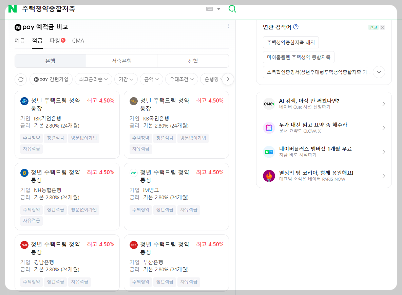
Task: Click the N pay logo in header
Action: coord(25,27)
